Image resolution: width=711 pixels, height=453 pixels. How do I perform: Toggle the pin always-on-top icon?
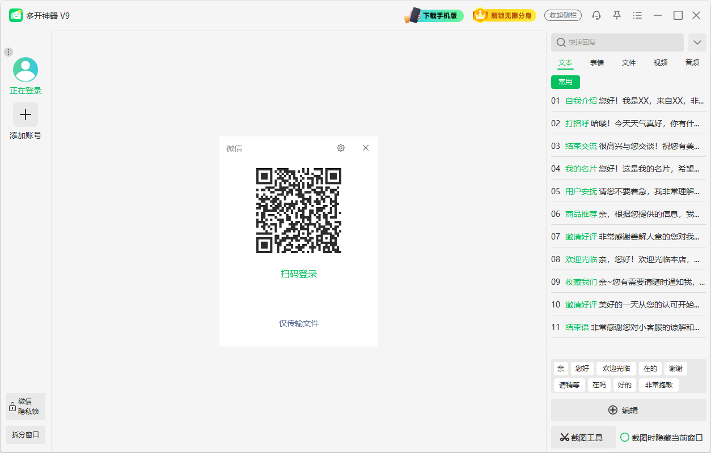point(616,15)
